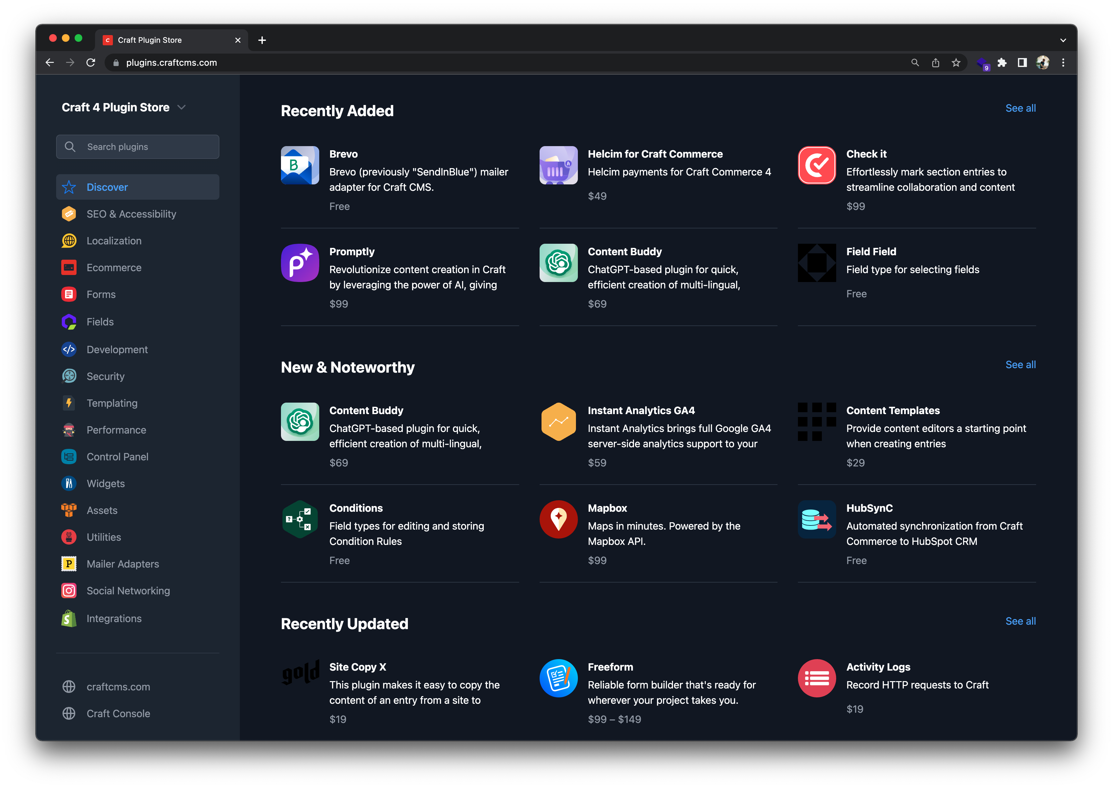The height and width of the screenshot is (788, 1113).
Task: Expand the browser tab search chevron
Action: point(1063,40)
